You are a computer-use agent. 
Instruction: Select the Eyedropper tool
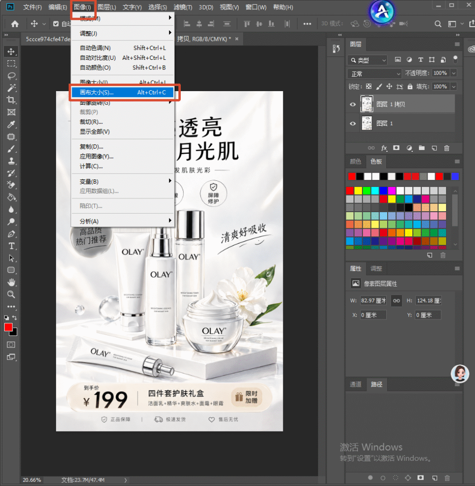11,125
